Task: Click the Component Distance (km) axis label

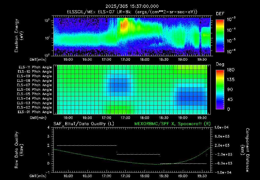Action: point(245,150)
